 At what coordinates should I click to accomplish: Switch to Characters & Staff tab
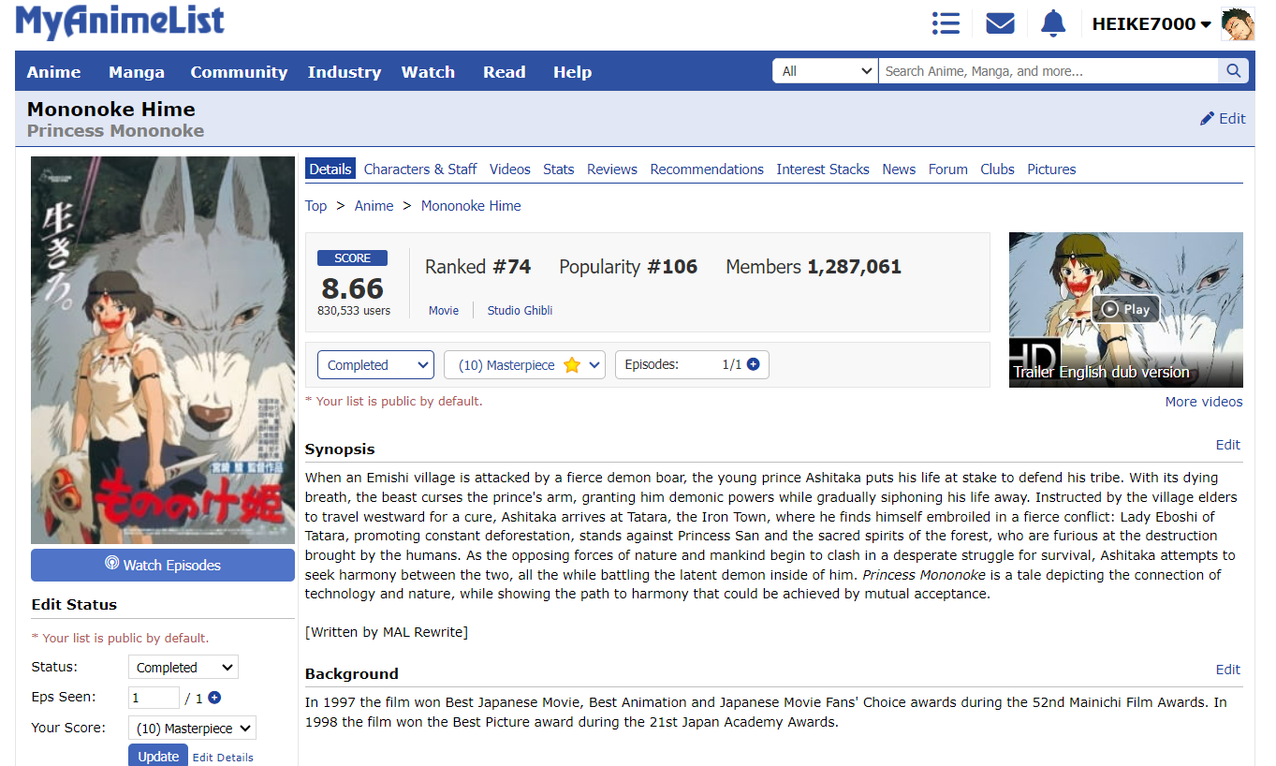tap(420, 169)
